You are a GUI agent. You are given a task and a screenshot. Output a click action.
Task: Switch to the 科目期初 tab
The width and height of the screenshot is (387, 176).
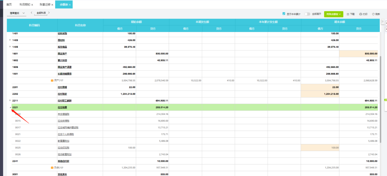[25, 5]
